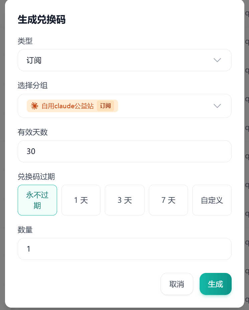This screenshot has height=310, width=249.
Task: Select 永不过期 expiry option
Action: [x=37, y=200]
